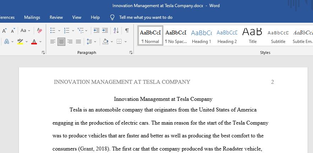Viewport: 313px width, 153px height.
Task: Click word Roadster in body text
Action: pos(232,149)
